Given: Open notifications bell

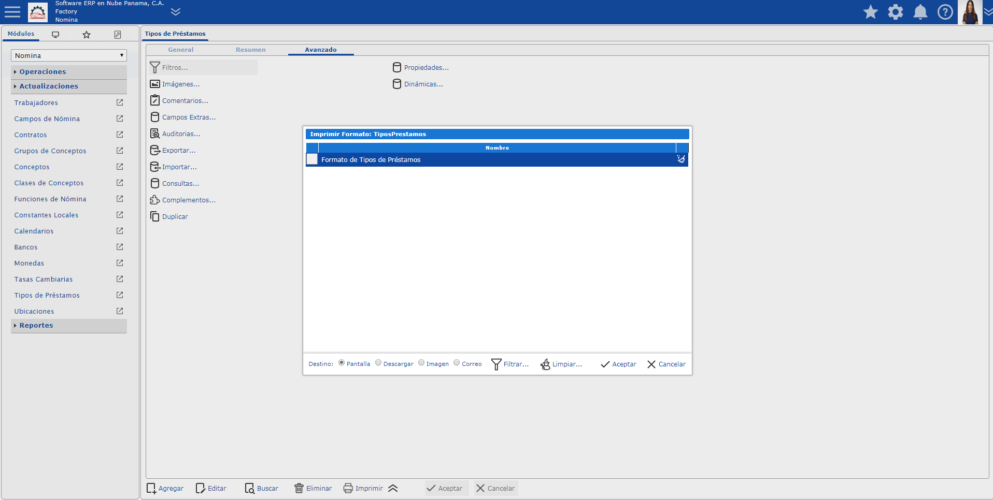Looking at the screenshot, I should click(x=920, y=12).
